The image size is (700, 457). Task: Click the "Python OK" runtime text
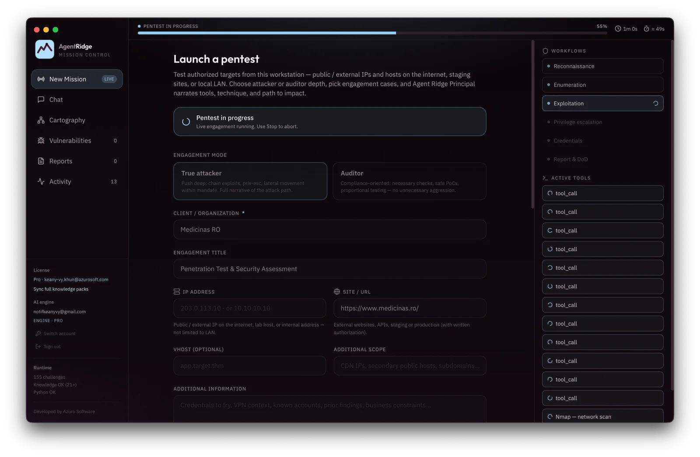[45, 392]
